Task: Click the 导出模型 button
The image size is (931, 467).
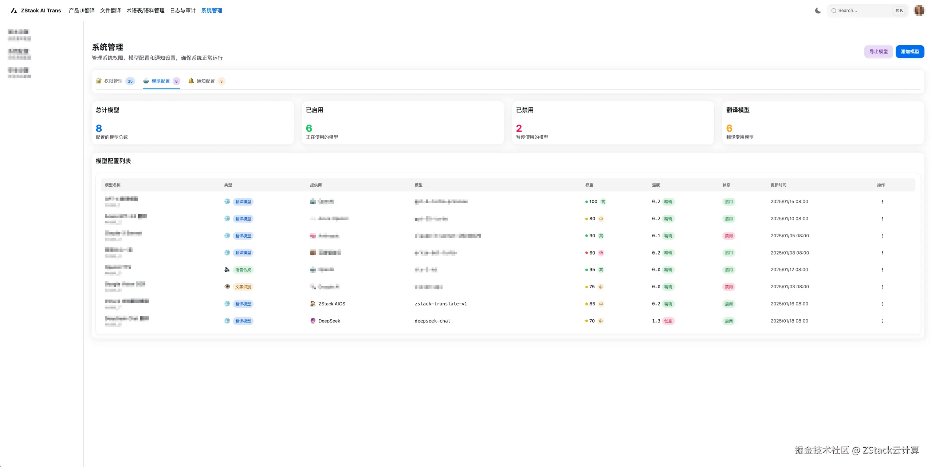Action: point(878,52)
